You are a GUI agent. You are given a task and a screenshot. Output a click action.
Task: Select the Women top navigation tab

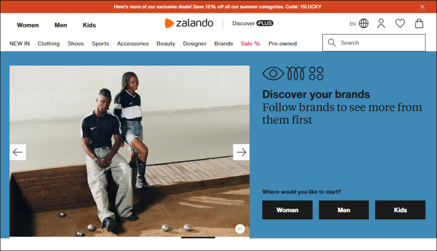[28, 25]
